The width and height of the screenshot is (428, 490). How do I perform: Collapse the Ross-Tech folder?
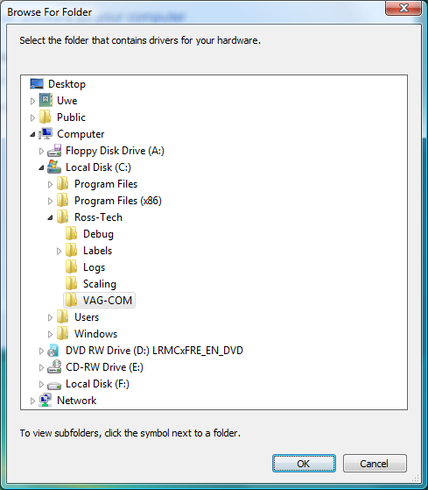pos(50,217)
